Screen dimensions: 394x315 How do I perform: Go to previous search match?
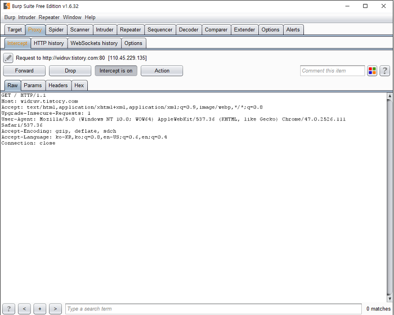24,309
